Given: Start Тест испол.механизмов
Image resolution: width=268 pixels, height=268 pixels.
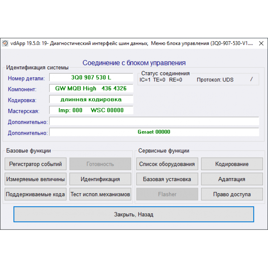Looking at the screenshot, I should [x=100, y=194].
